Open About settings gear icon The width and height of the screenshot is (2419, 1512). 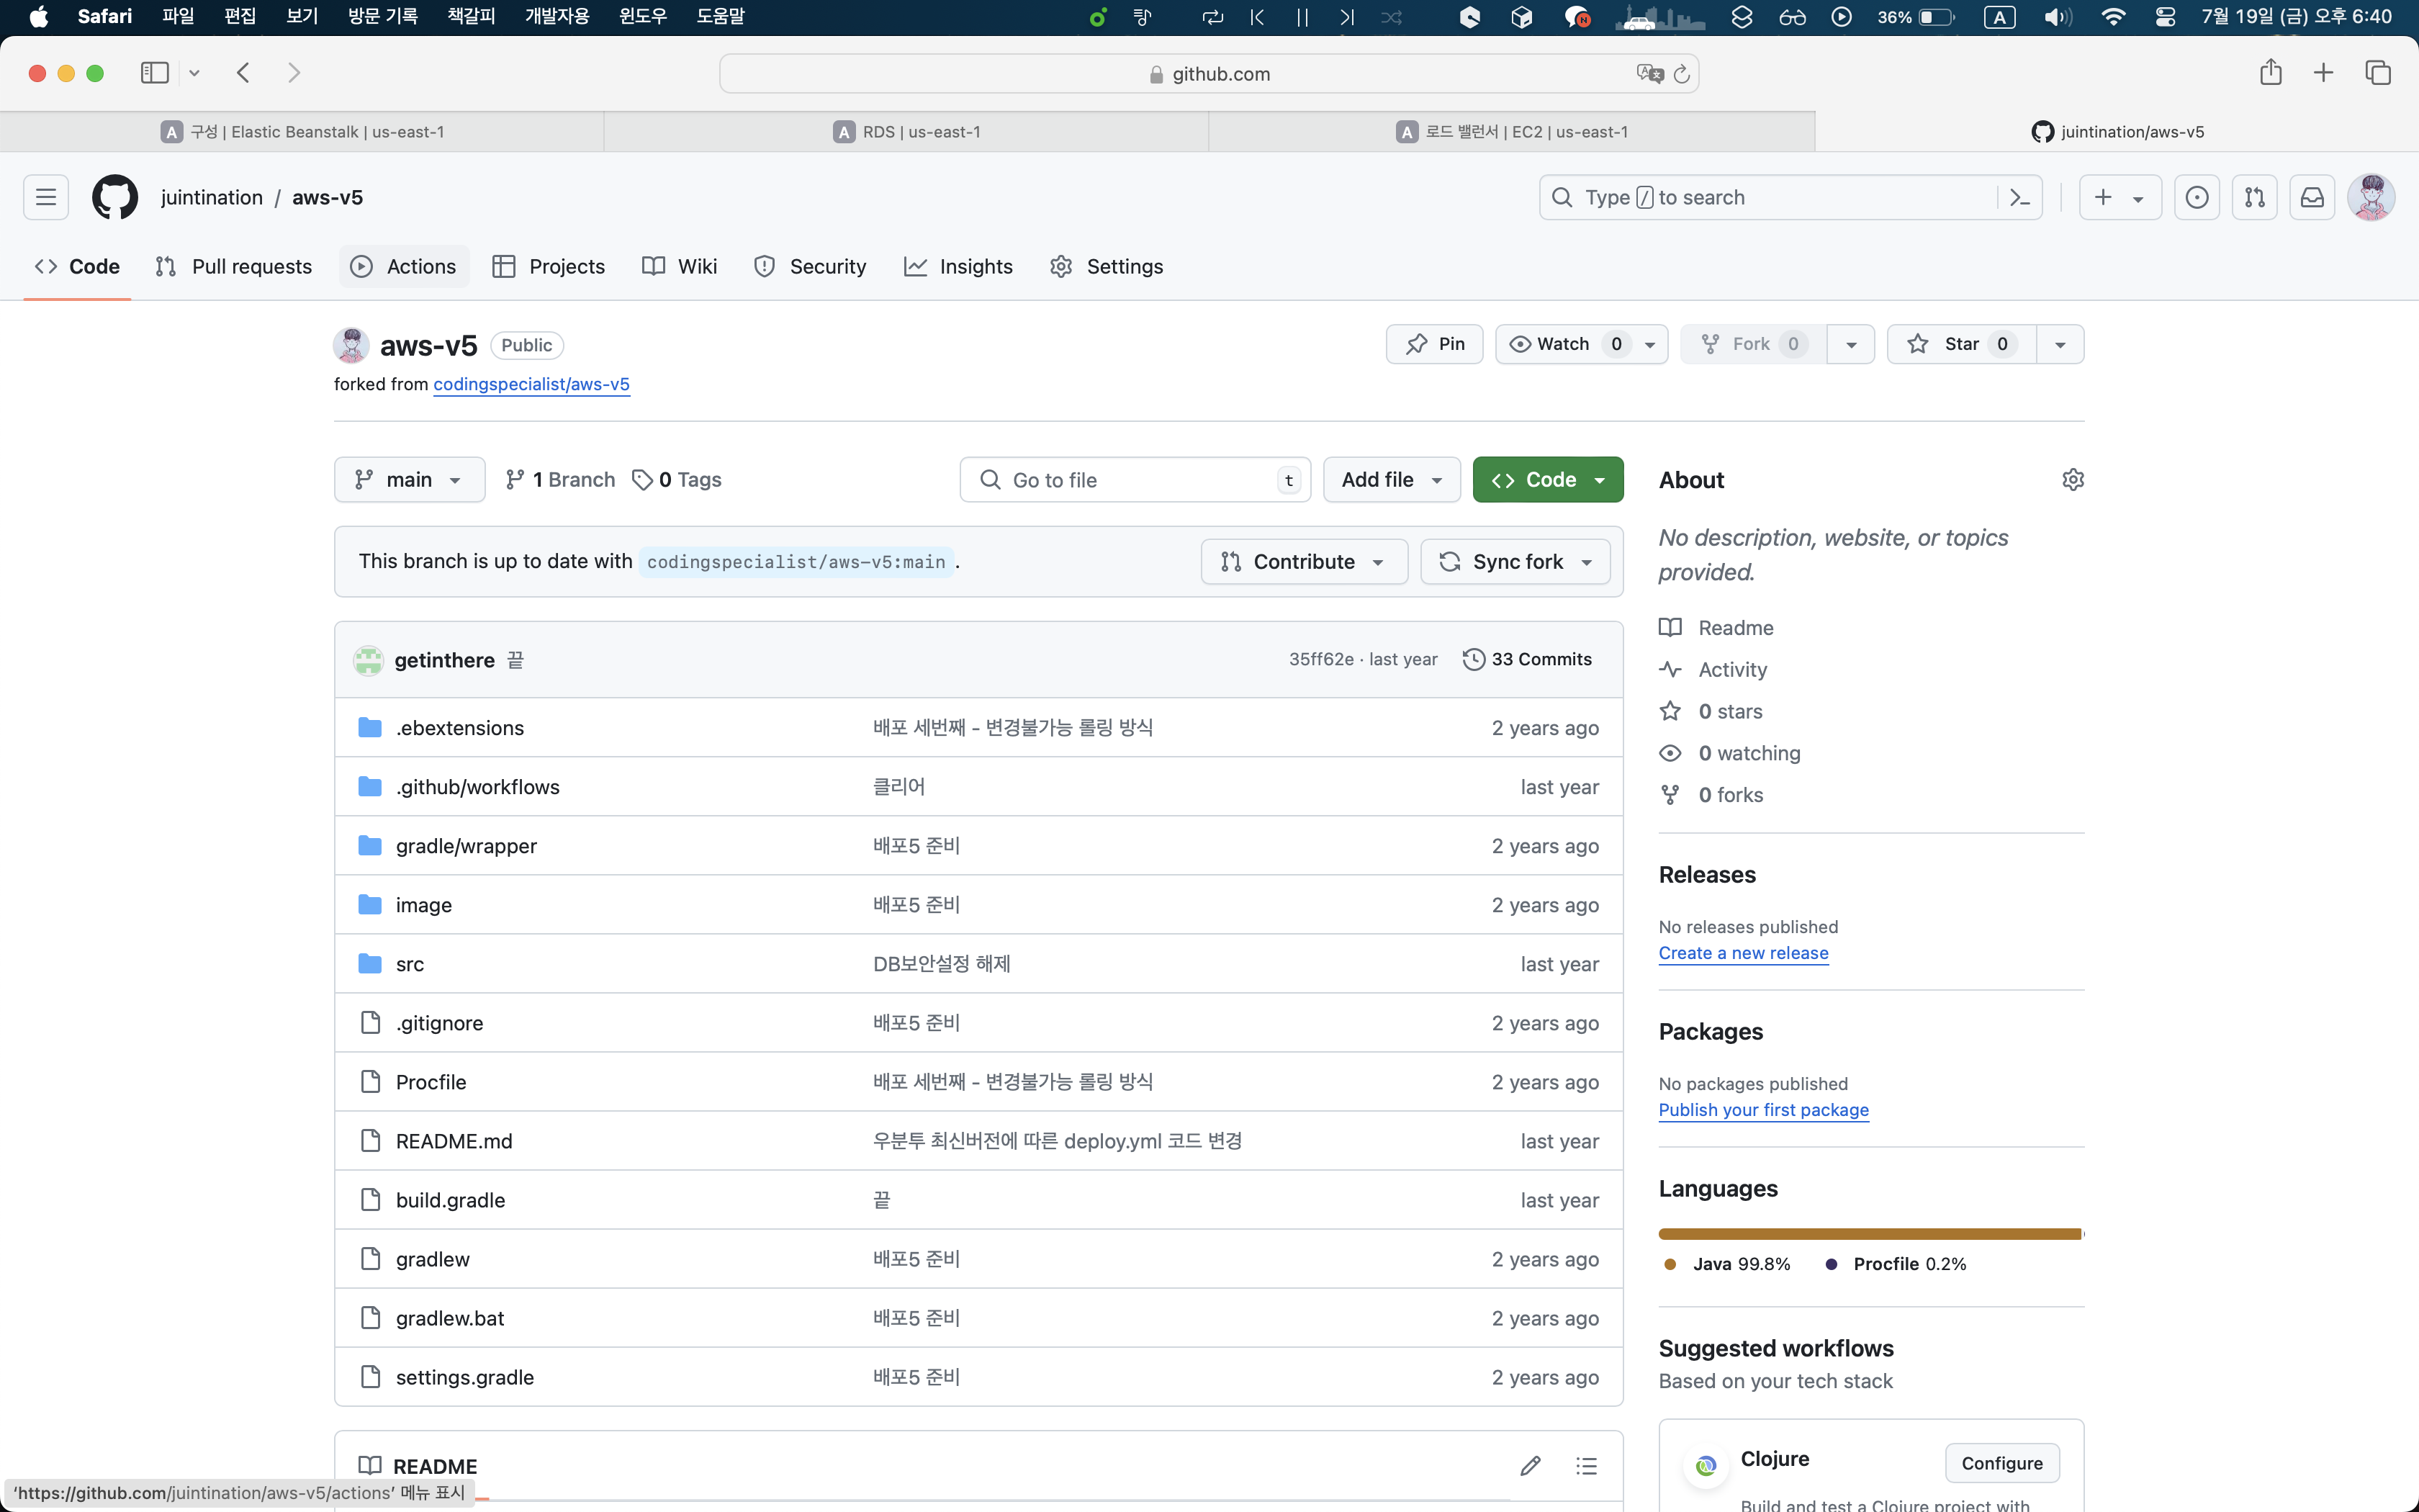tap(2072, 480)
